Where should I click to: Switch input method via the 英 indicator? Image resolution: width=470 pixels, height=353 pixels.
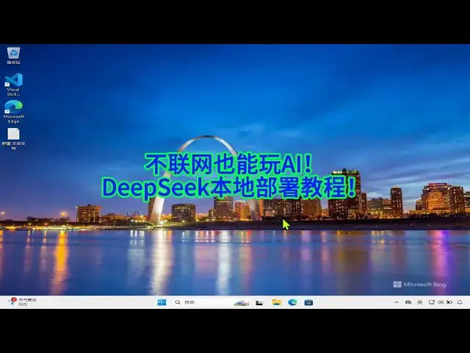point(419,302)
